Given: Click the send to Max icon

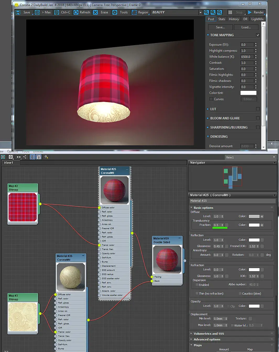Looking at the screenshot, I should click(x=37, y=12).
